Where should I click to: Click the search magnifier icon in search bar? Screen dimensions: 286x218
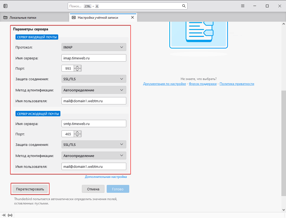[x=184, y=6]
